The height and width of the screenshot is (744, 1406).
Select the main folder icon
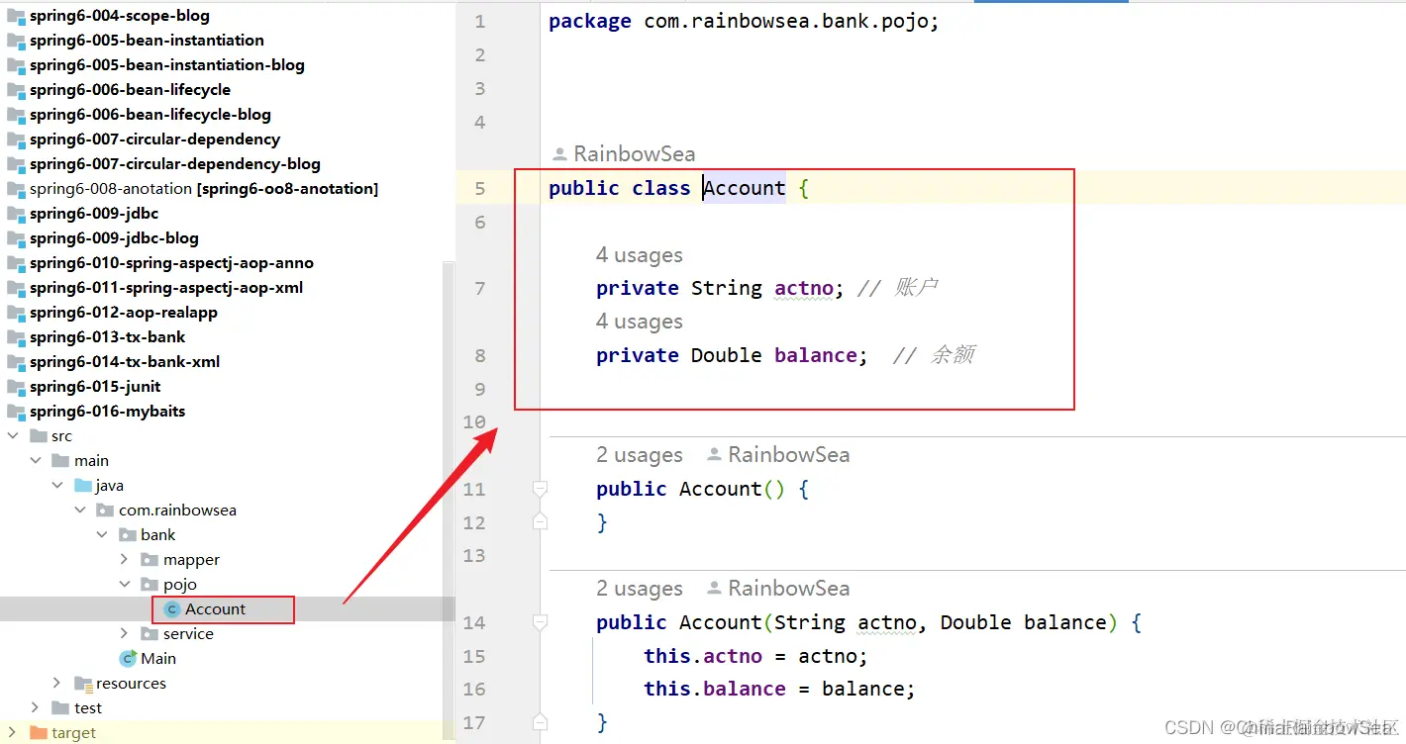tap(60, 461)
